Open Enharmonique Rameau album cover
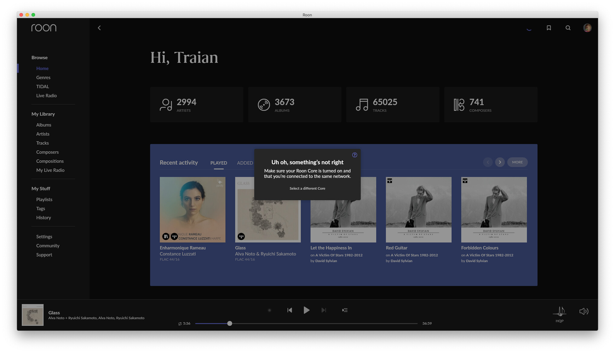Screen dimensions: 615x353 pyautogui.click(x=192, y=210)
